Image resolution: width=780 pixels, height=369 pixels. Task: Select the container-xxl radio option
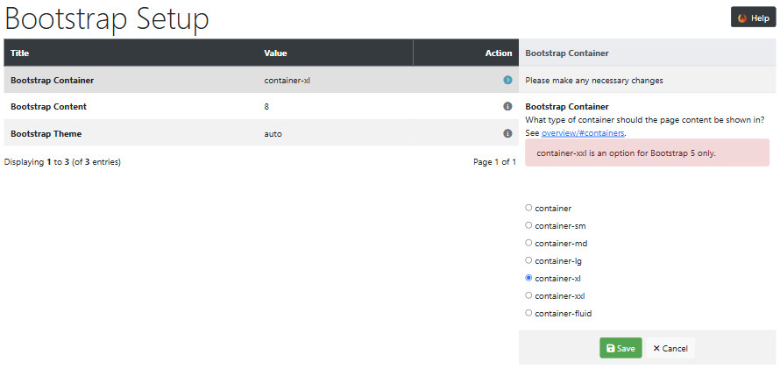[x=528, y=295]
